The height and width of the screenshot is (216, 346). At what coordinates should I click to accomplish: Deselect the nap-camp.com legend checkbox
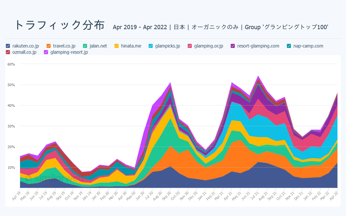point(288,46)
